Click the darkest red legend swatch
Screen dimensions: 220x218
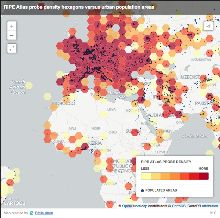pos(204,176)
